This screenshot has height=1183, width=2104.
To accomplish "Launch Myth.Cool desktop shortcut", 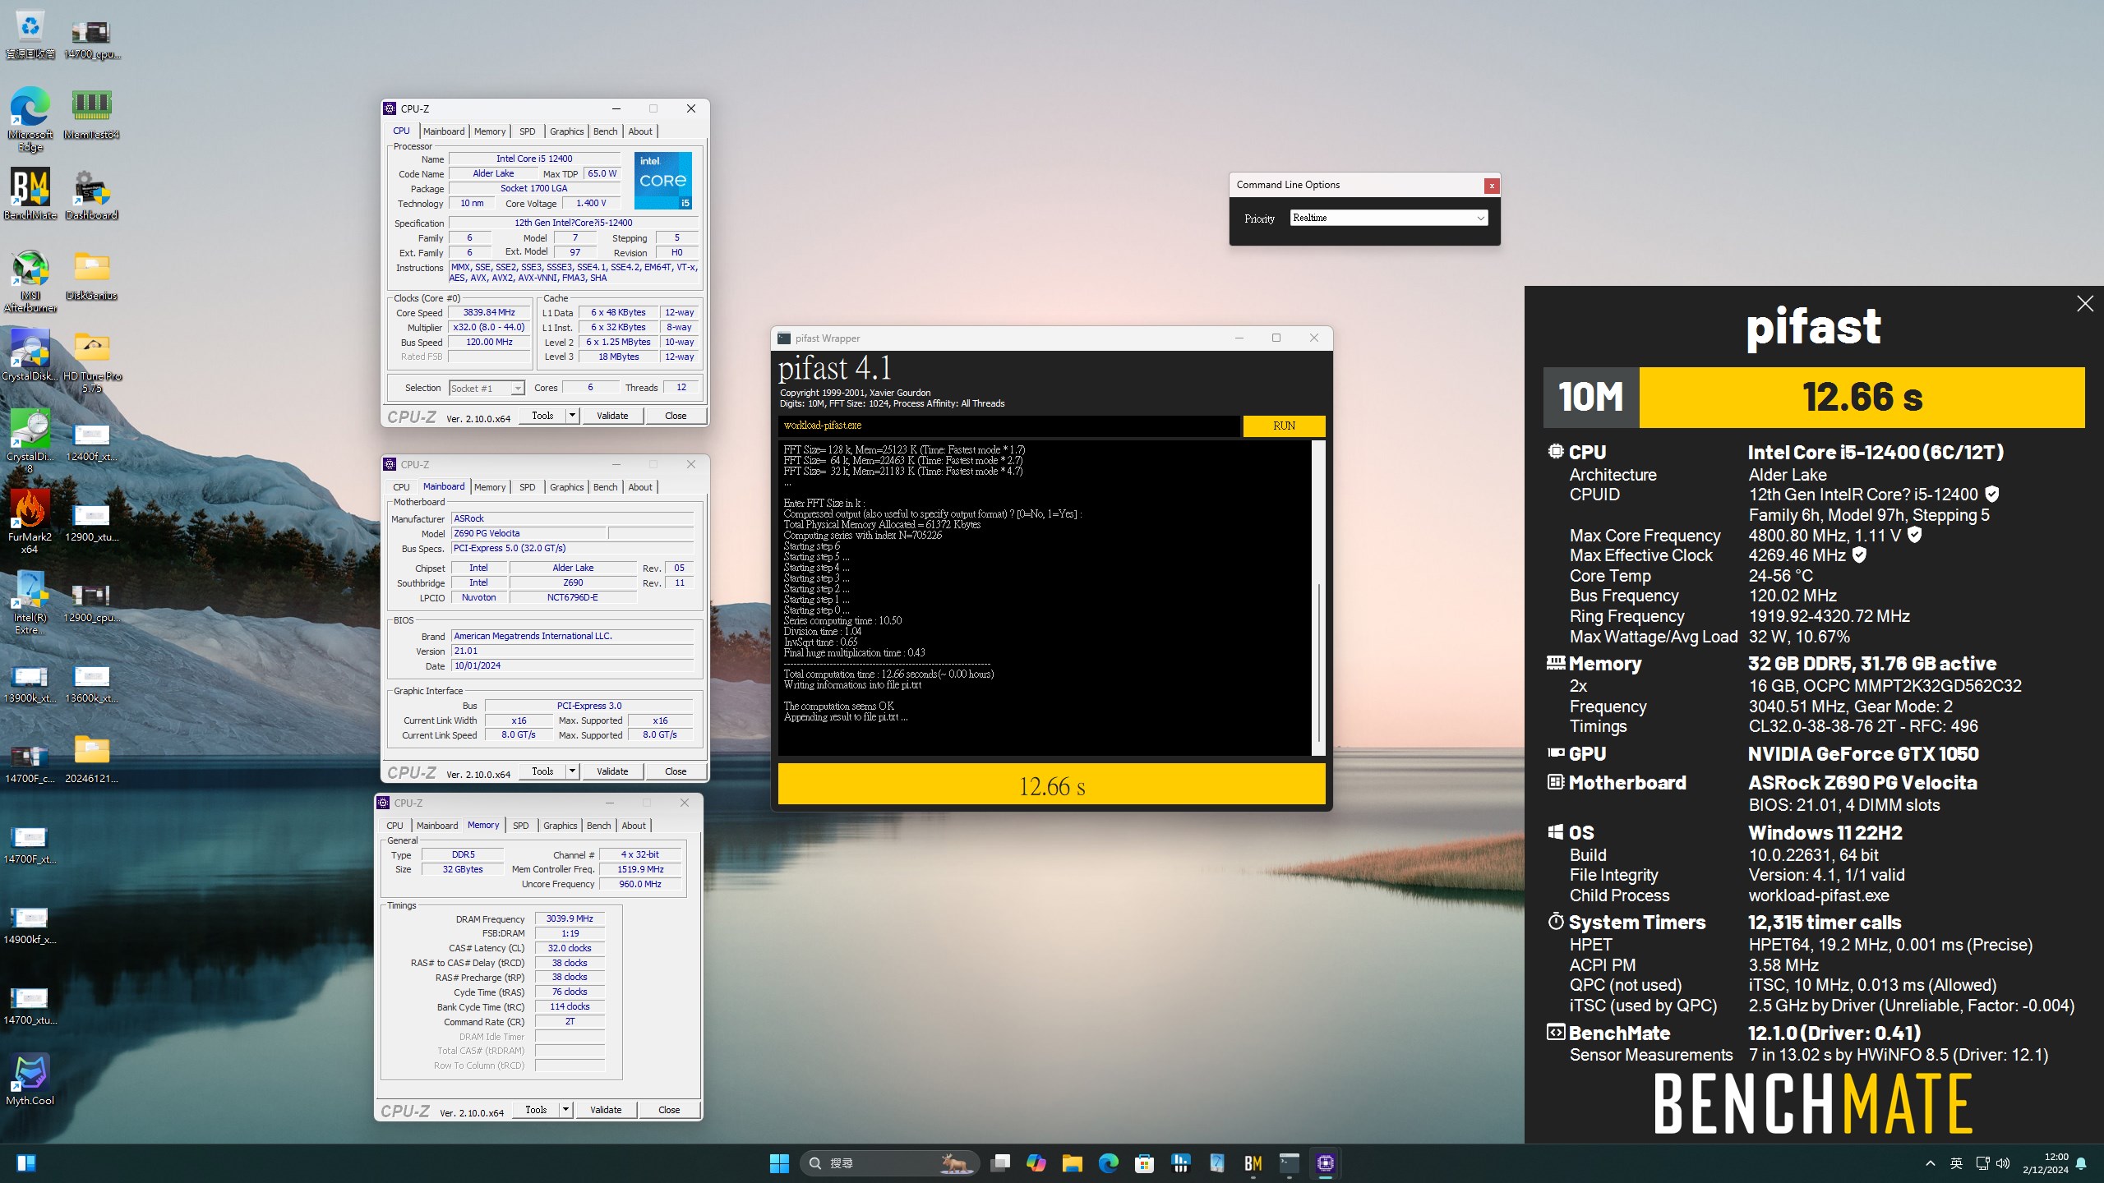I will click(30, 1079).
